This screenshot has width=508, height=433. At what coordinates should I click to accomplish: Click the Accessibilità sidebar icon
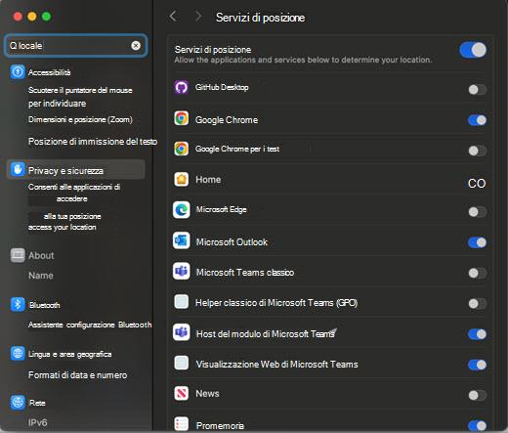pos(18,71)
